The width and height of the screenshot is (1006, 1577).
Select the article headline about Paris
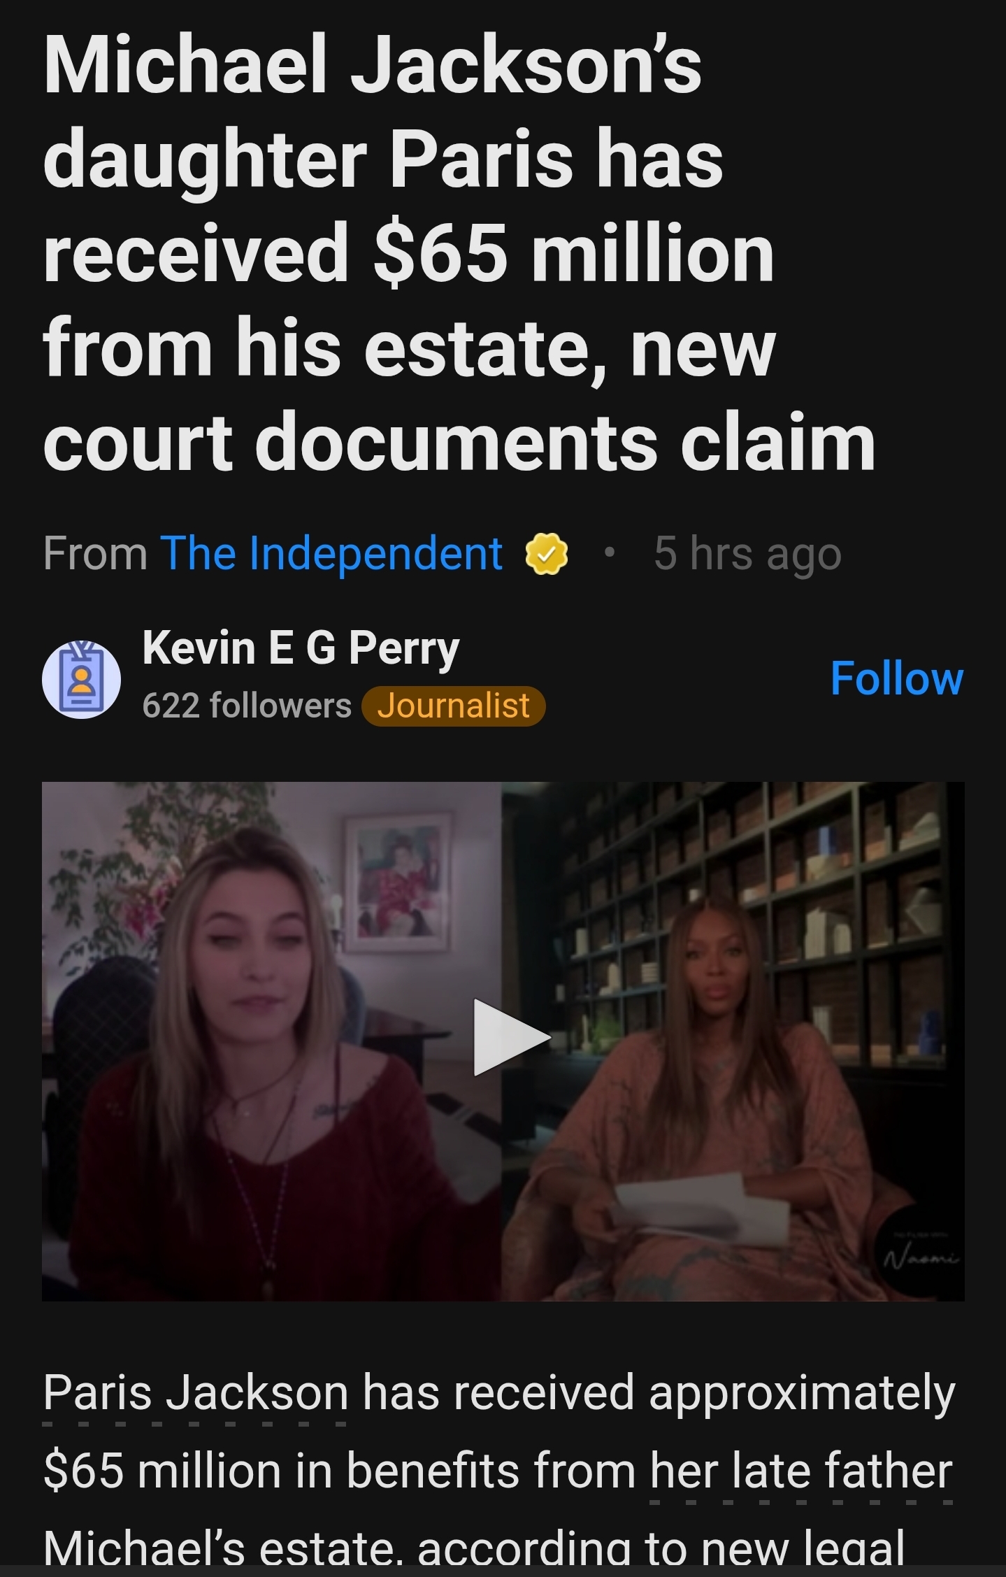459,253
